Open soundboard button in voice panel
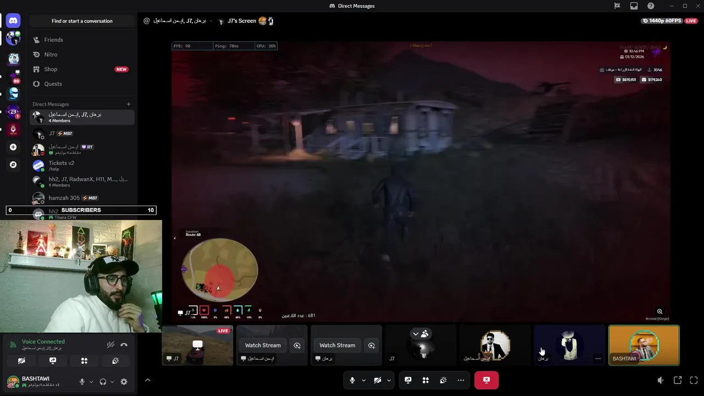704x396 pixels. [116, 361]
